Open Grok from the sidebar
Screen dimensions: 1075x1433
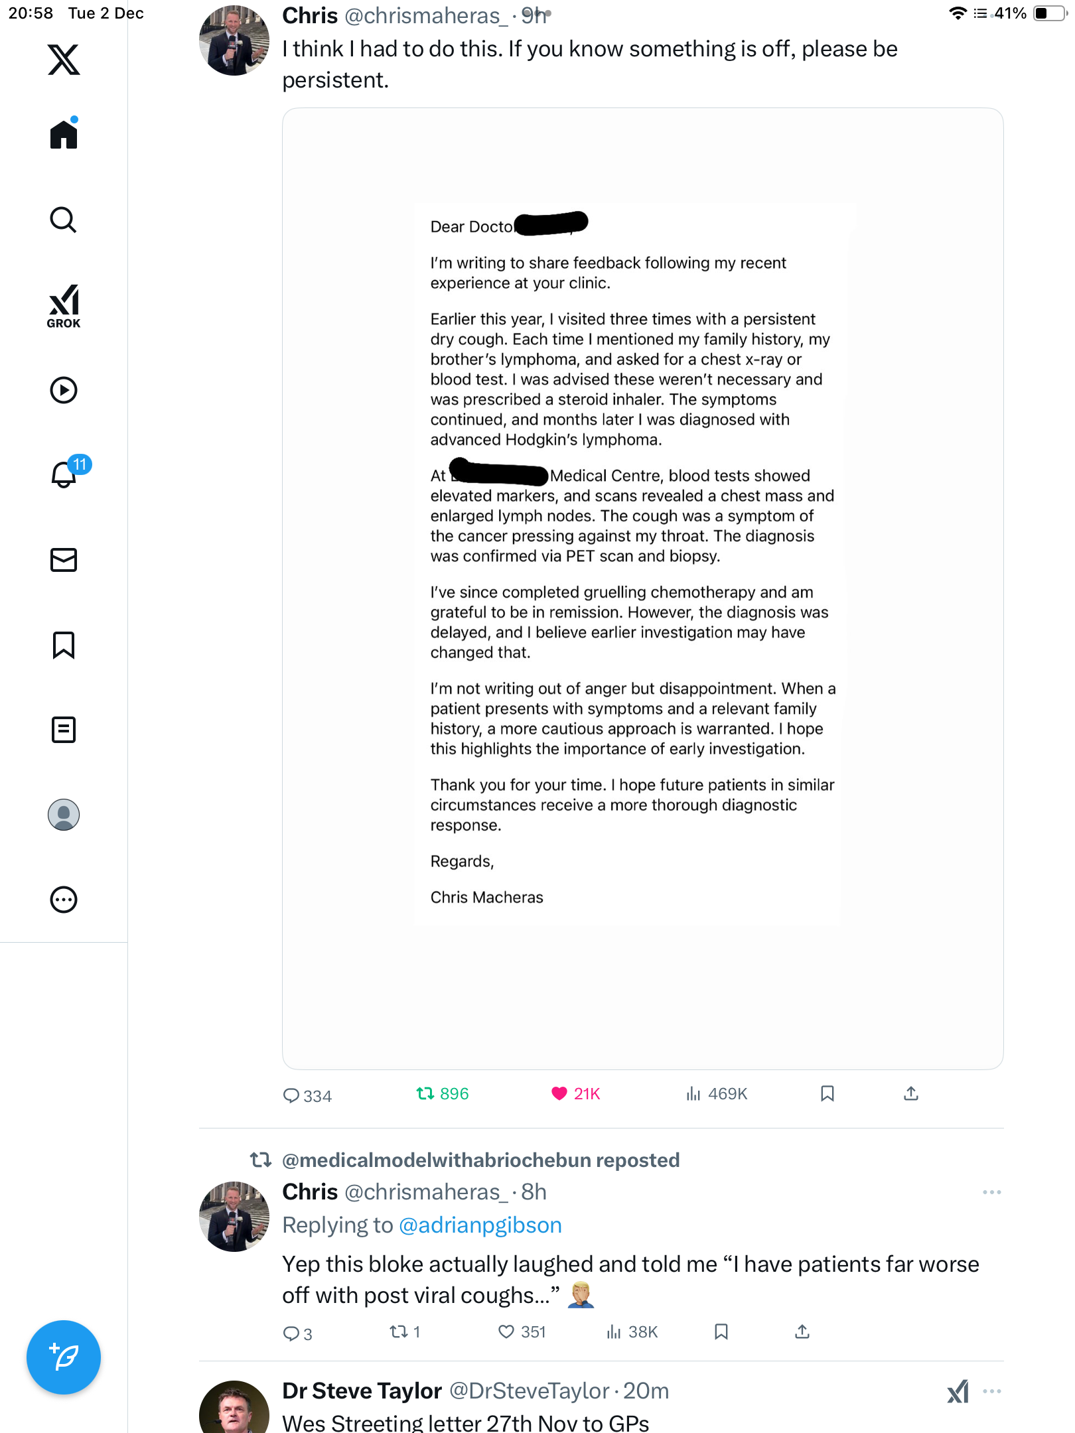point(64,306)
